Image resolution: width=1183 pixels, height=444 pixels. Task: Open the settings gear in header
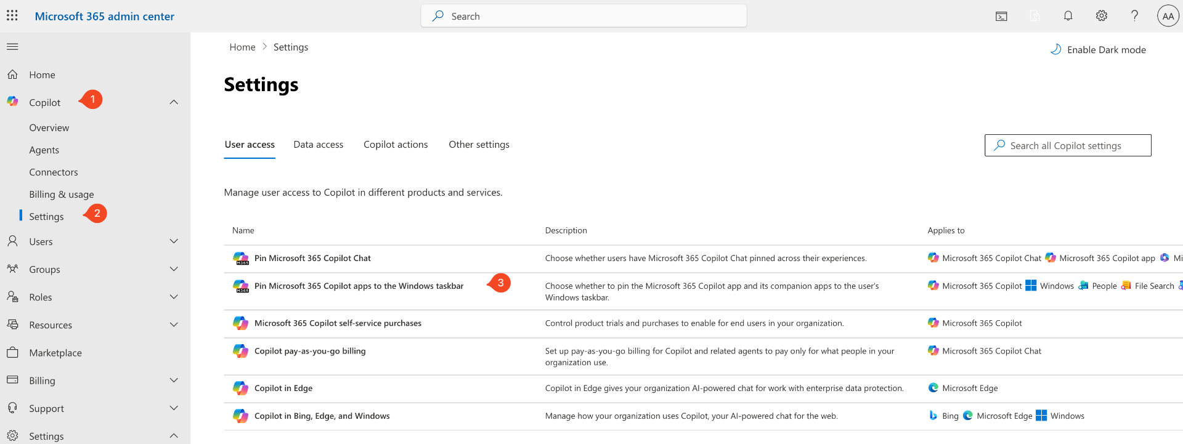[x=1102, y=16]
